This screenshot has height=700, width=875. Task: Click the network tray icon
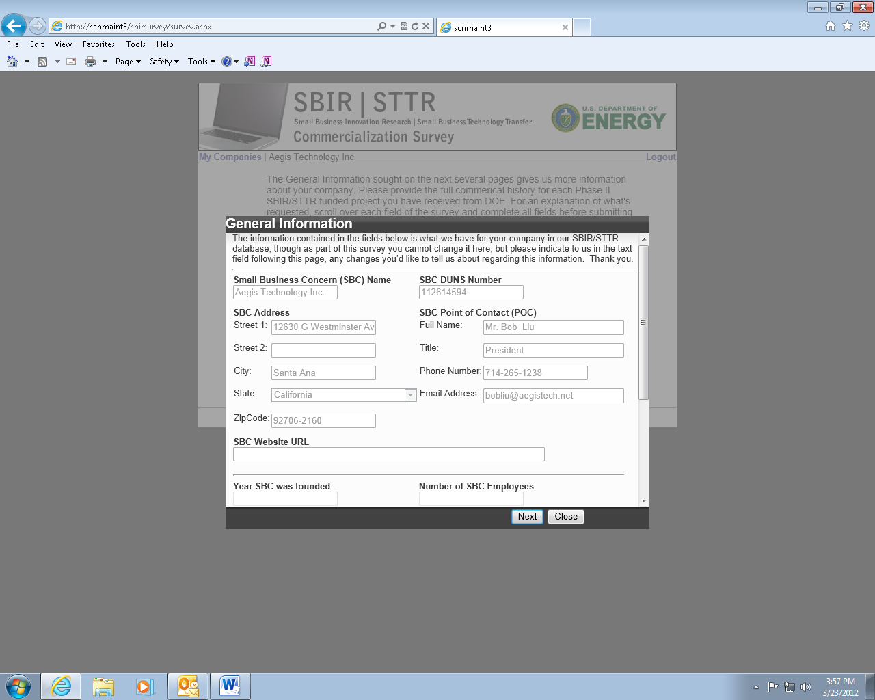click(x=790, y=687)
